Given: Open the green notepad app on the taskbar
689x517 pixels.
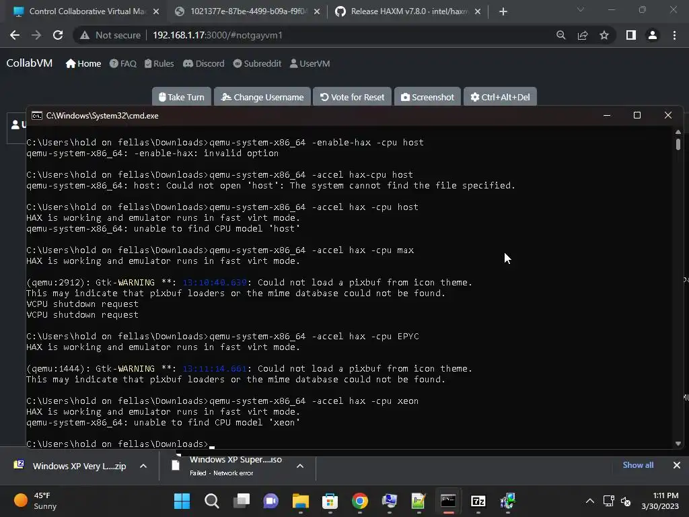Looking at the screenshot, I should [419, 501].
